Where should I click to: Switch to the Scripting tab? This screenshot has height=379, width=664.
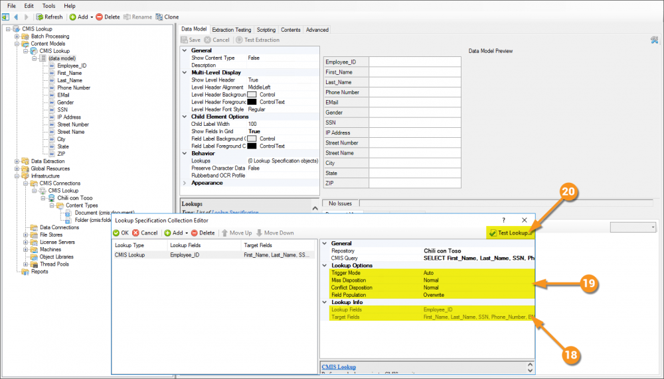pyautogui.click(x=266, y=30)
